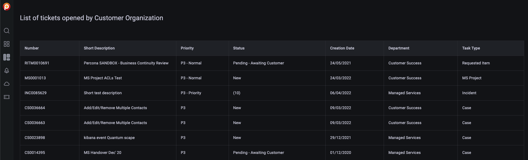This screenshot has height=160, width=528.
Task: Sort by Number column header
Action: [32, 48]
